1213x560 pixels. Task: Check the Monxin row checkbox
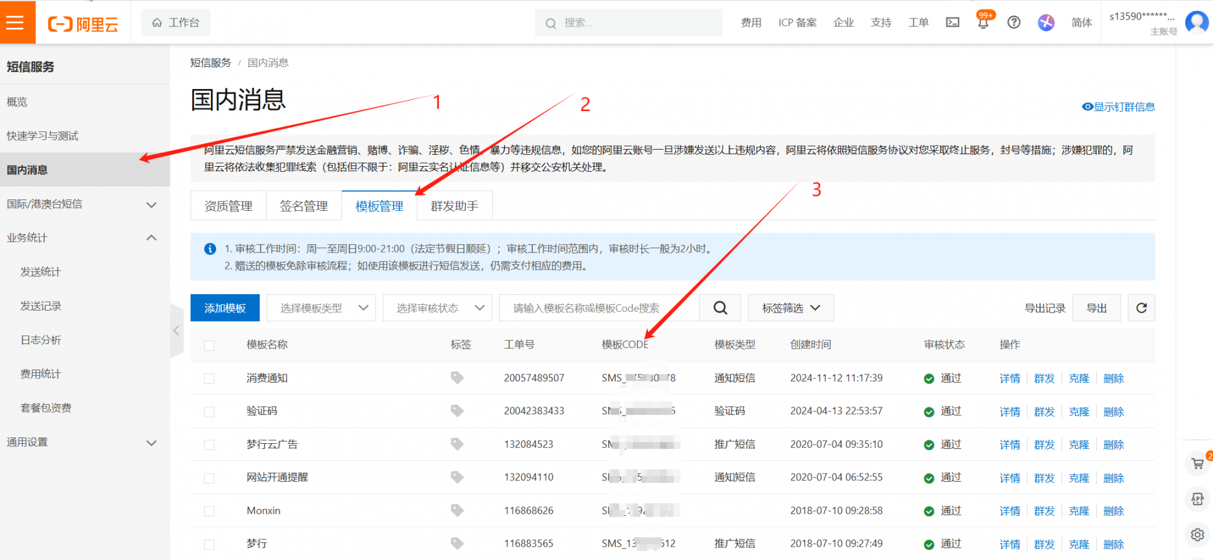(x=209, y=511)
